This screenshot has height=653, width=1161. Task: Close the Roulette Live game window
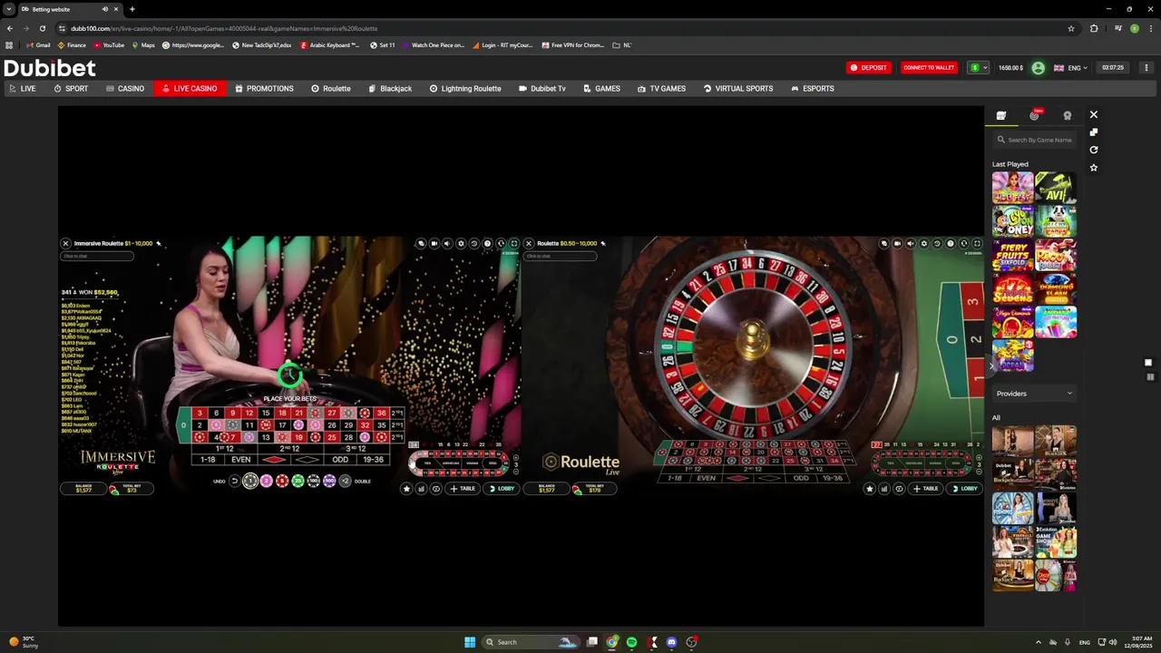click(x=529, y=243)
